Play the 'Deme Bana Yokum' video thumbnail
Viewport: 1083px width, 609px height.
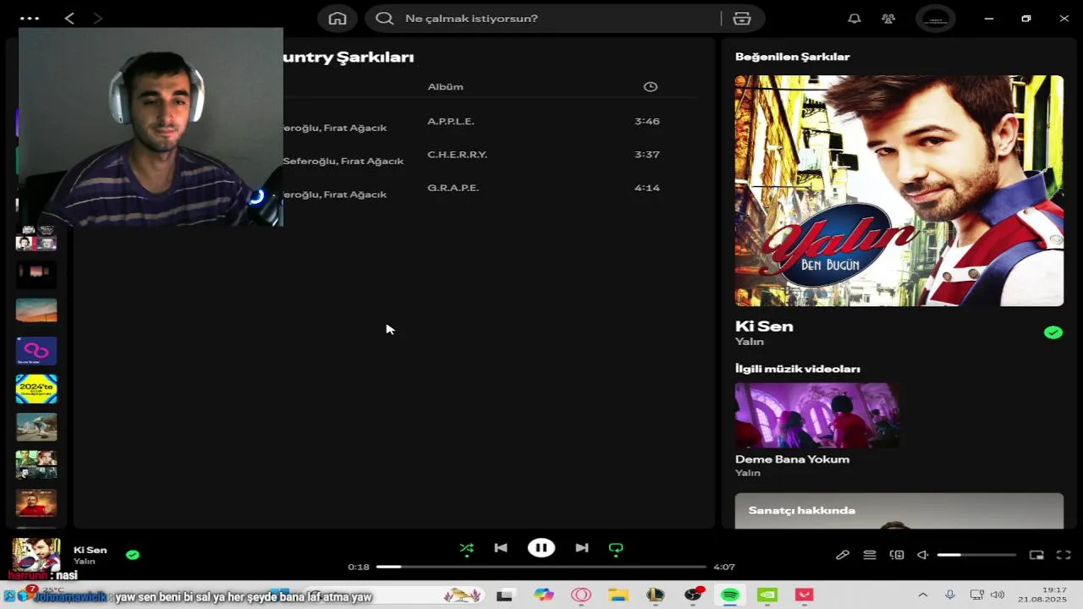point(817,415)
